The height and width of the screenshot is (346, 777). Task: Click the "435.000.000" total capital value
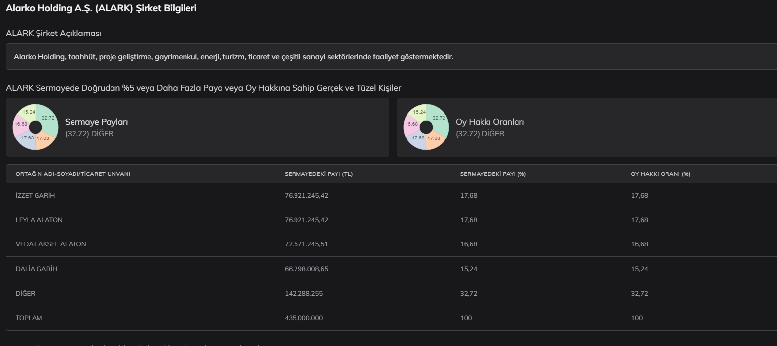pos(304,318)
